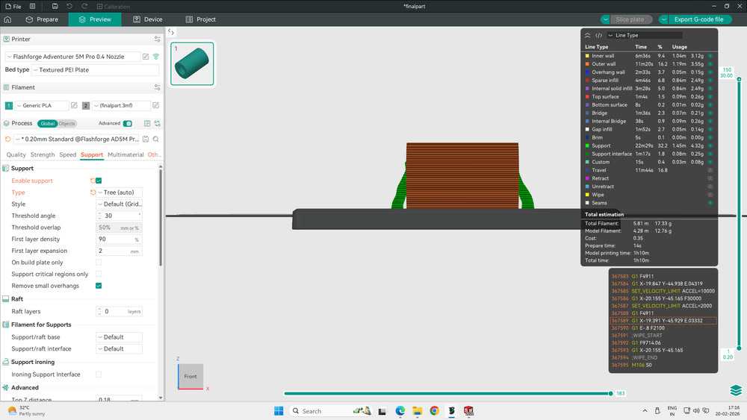The image size is (747, 420).
Task: Open the Strength settings tab
Action: point(43,154)
